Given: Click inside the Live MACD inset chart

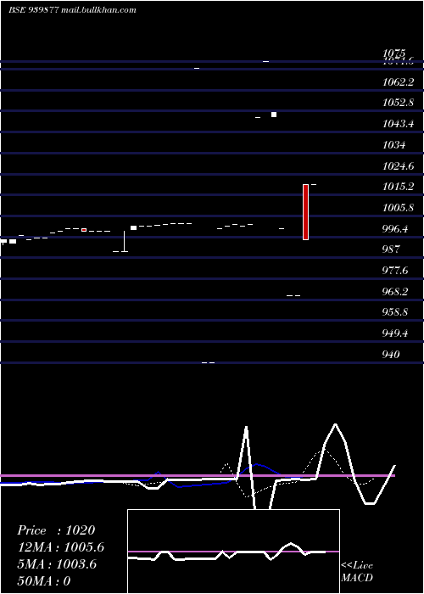Looking at the screenshot, I should pyautogui.click(x=233, y=552).
